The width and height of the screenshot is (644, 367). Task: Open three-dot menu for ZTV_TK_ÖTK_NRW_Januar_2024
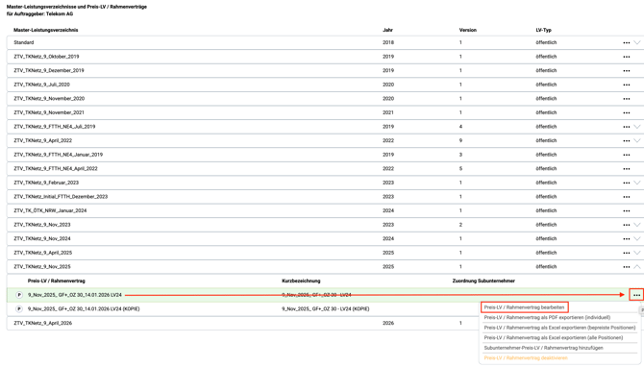coord(626,210)
